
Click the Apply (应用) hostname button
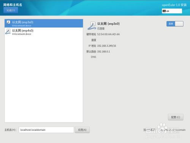tap(82, 130)
